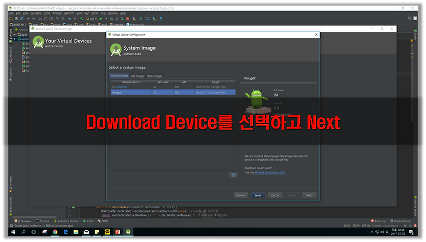Collapse the Gradle Scripts tree node
426x242 pixels.
[x=15, y=39]
